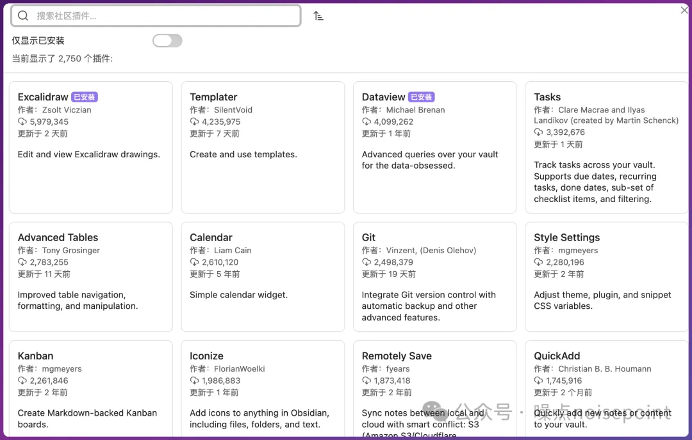This screenshot has height=440, width=692.
Task: Click the author Christian B. B. Houmann
Action: 605,368
